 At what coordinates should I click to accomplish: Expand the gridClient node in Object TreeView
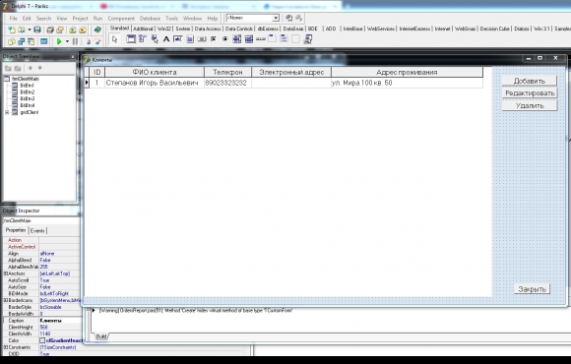[x=7, y=112]
